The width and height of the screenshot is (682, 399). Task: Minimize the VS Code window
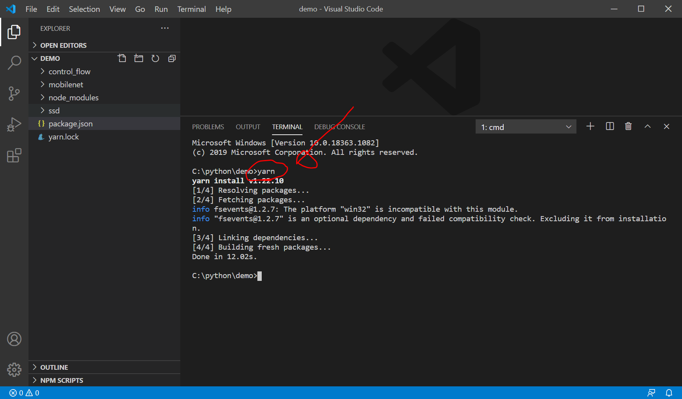click(x=614, y=9)
